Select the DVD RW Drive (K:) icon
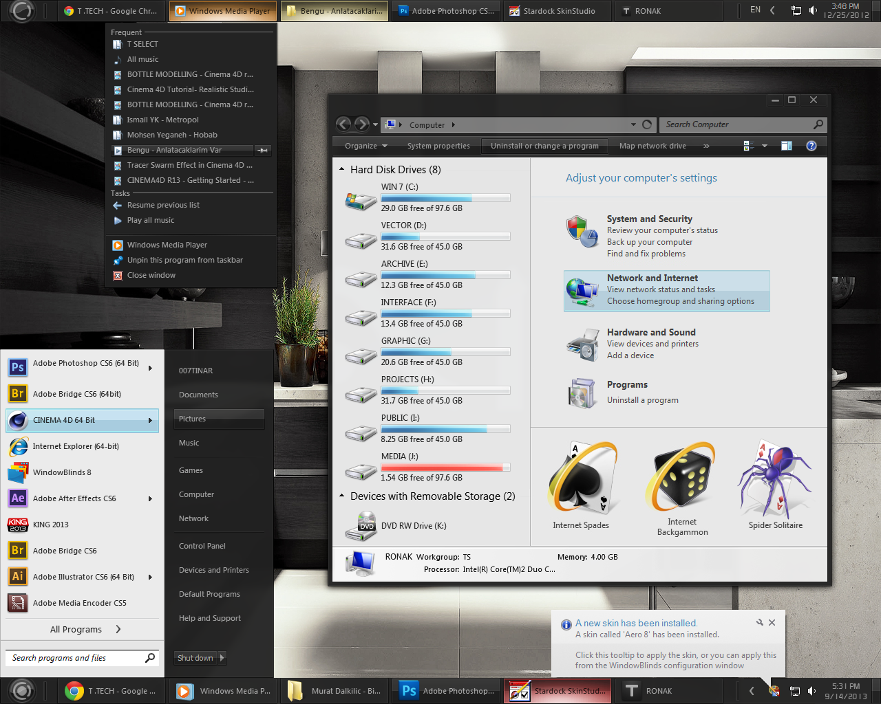Screen dimensions: 881x704 361,527
